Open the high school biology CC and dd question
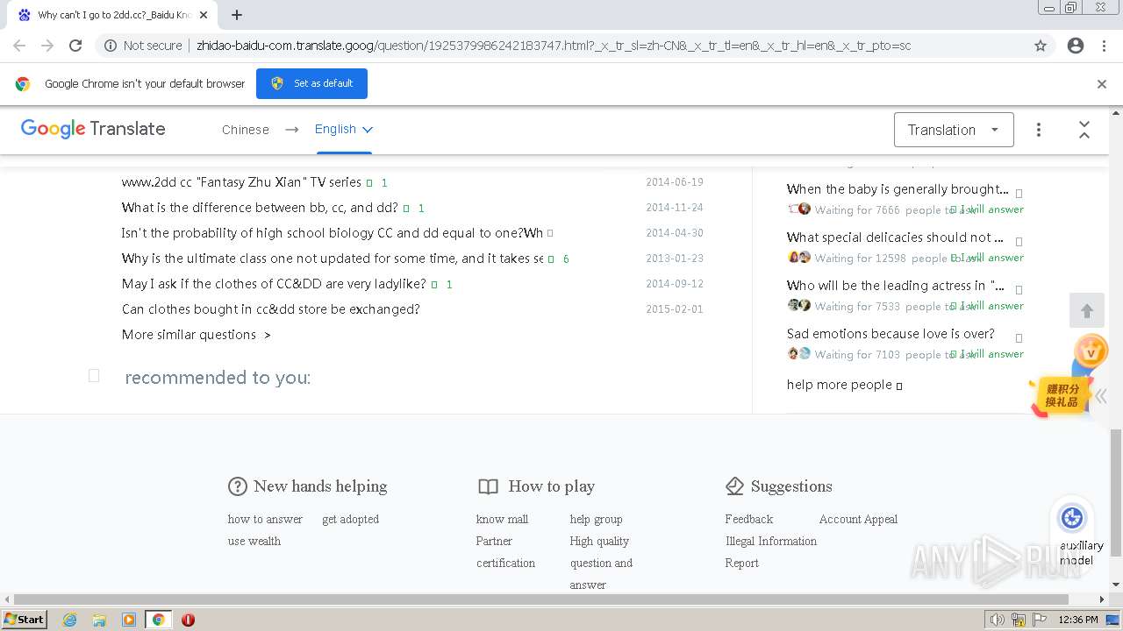This screenshot has width=1123, height=631. pos(333,233)
